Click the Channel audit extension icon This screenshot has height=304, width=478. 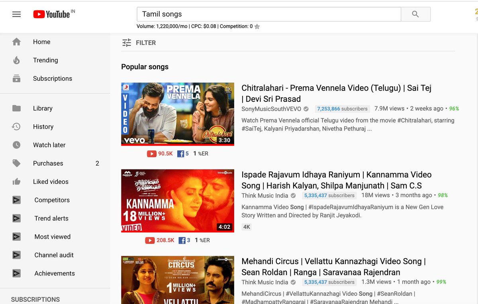pyautogui.click(x=16, y=255)
